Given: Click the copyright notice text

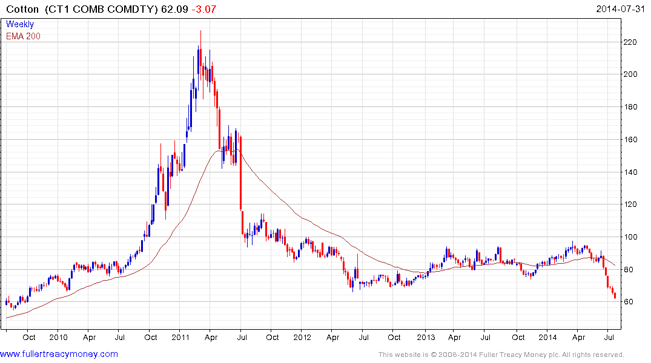Looking at the screenshot, I should [x=501, y=355].
